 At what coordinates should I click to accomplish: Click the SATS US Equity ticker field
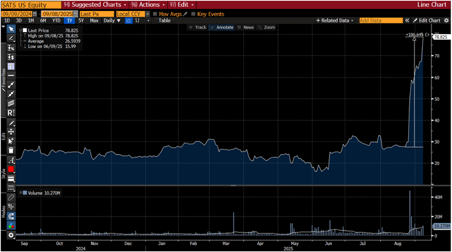[31, 5]
